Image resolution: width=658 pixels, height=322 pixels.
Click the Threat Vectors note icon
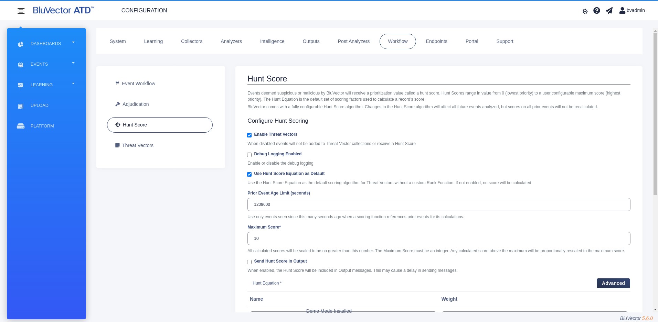click(x=117, y=145)
